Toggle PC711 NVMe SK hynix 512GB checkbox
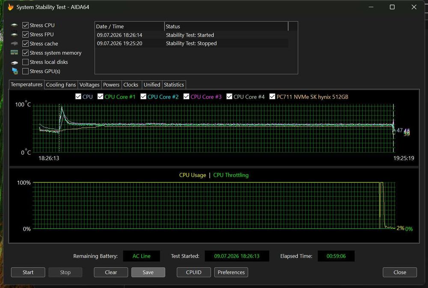 tap(272, 97)
